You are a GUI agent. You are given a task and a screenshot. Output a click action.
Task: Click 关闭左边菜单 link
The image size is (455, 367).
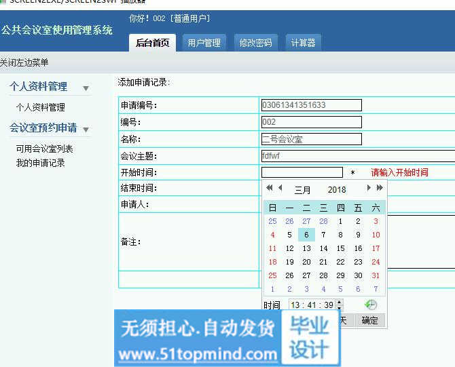[24, 62]
